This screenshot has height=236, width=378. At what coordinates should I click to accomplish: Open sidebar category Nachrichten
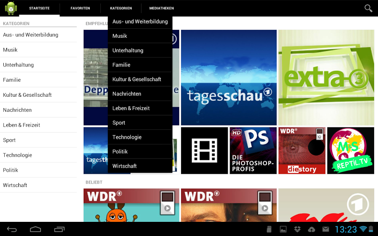point(38,110)
